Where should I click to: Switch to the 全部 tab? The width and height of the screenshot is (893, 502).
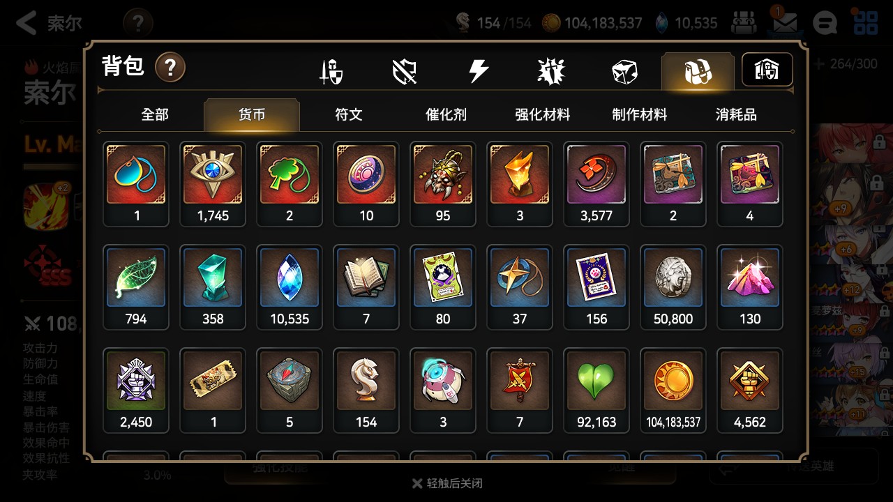tap(155, 115)
